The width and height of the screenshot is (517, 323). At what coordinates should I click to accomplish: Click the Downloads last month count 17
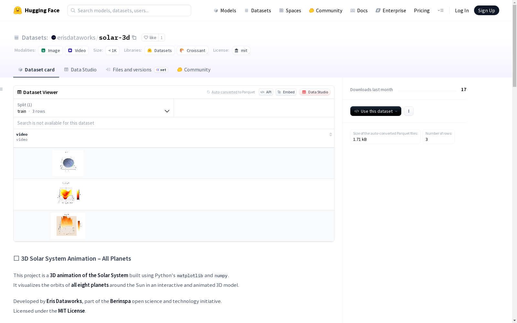point(464,89)
